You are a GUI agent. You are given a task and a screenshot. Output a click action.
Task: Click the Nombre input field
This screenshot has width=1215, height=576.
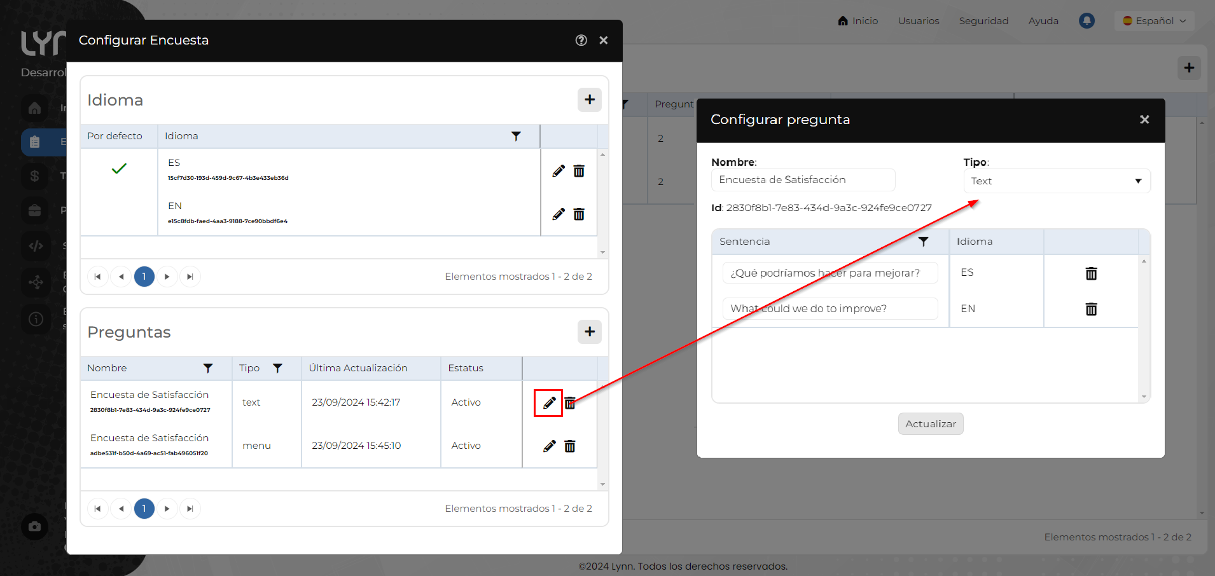click(x=803, y=180)
